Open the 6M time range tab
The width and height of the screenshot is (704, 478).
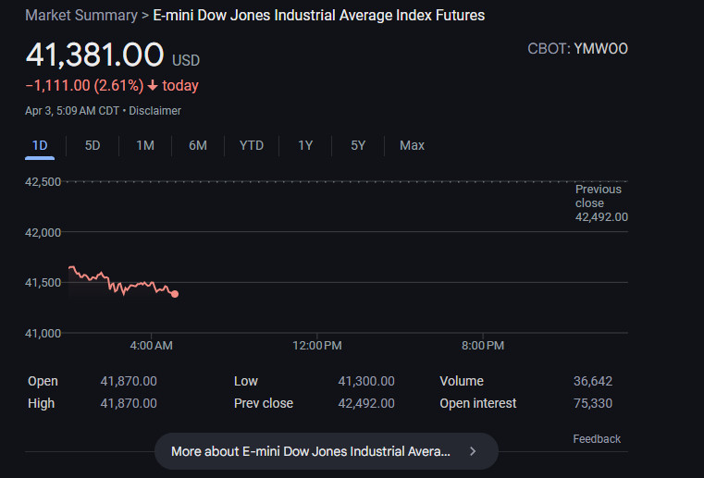198,145
